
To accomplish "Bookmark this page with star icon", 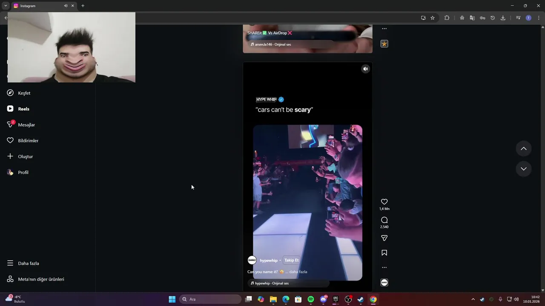I will [433, 18].
